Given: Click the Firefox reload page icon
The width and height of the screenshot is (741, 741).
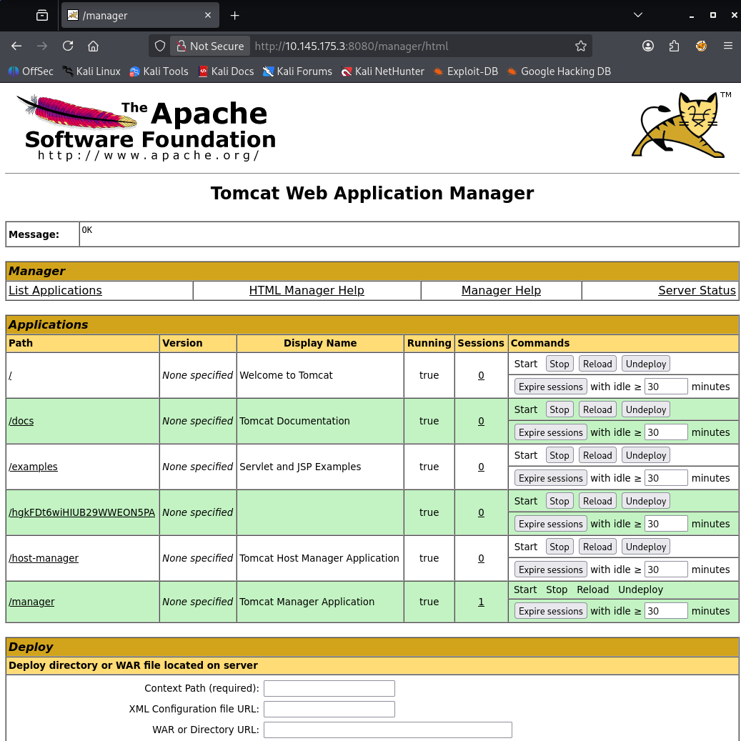Looking at the screenshot, I should click(x=68, y=46).
